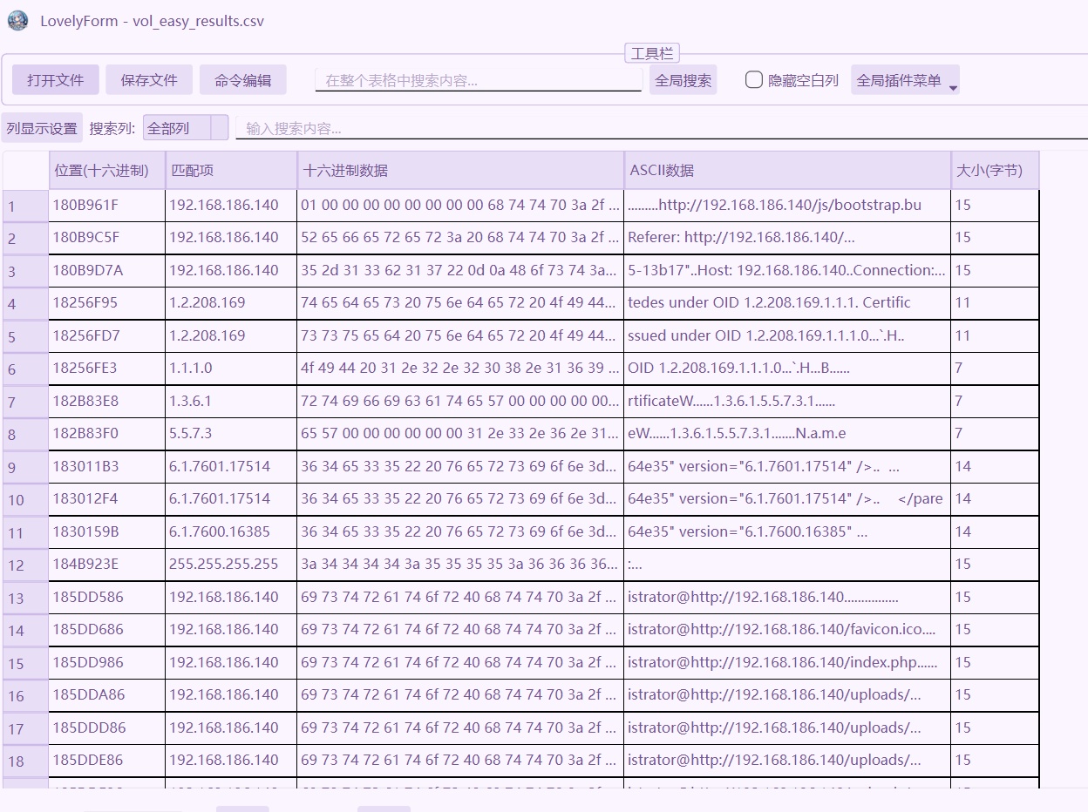Focus the global table search input field

pyautogui.click(x=478, y=80)
